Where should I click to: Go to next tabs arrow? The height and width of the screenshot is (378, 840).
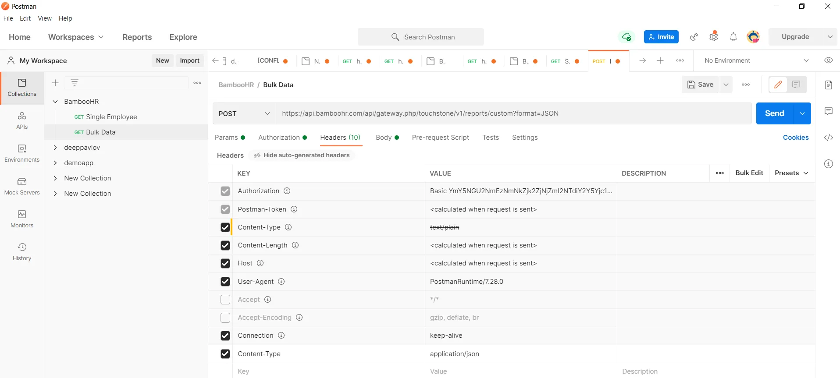click(x=642, y=60)
